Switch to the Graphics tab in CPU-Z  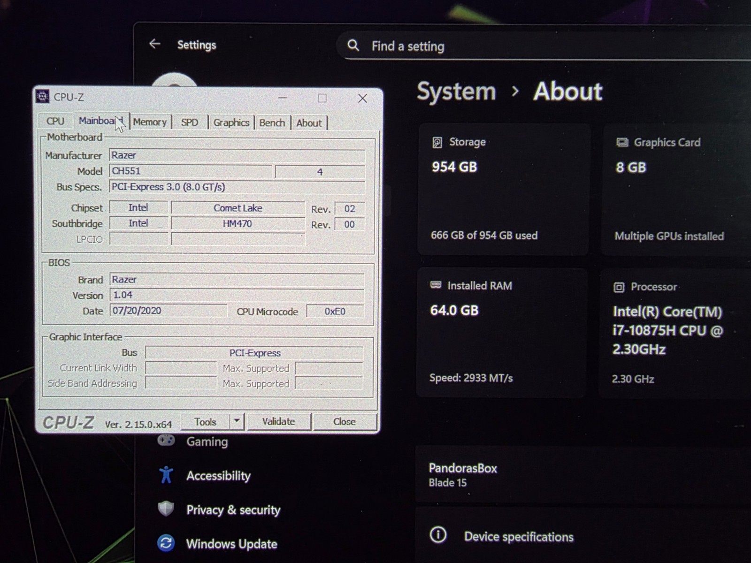point(231,122)
